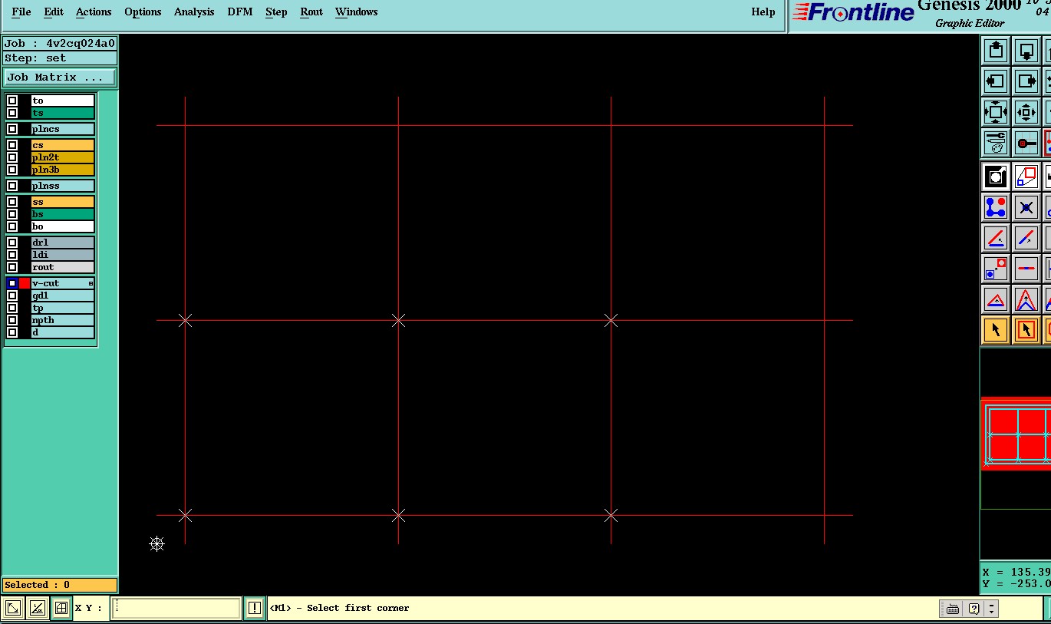Toggle visibility checkbox for layer rout
1051x624 pixels.
(x=12, y=267)
